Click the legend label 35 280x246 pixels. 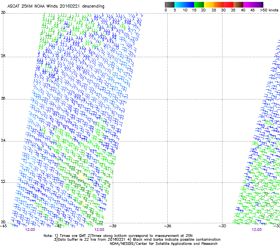click(233, 10)
